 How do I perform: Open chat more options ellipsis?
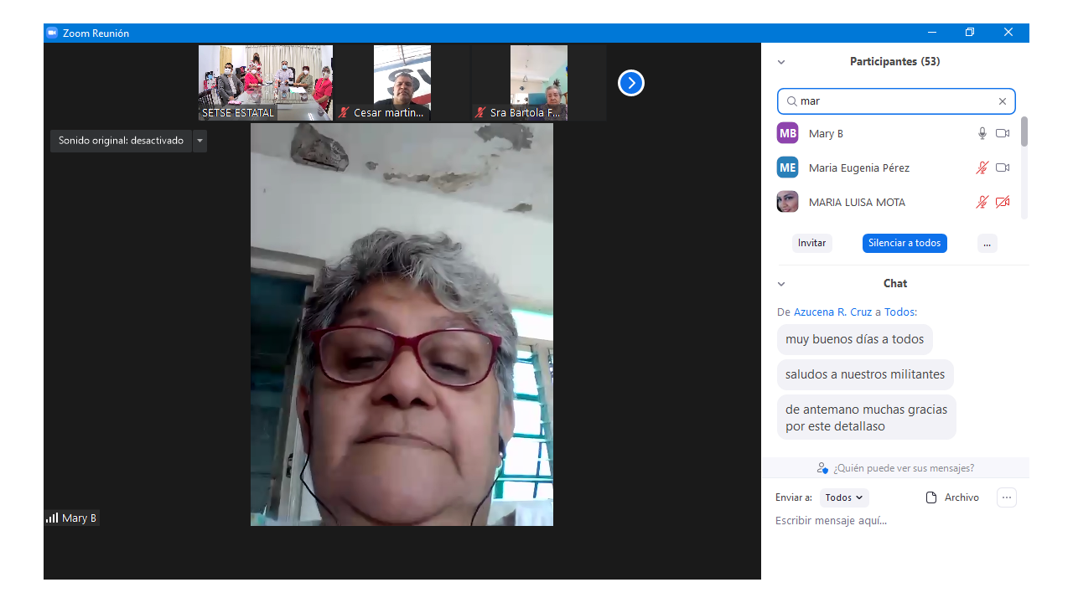click(1007, 497)
